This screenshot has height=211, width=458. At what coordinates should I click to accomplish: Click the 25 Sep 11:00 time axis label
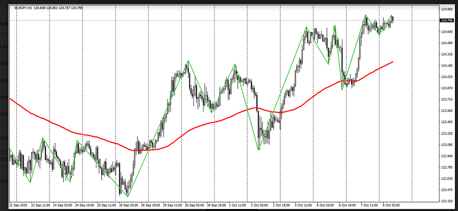click(x=107, y=205)
